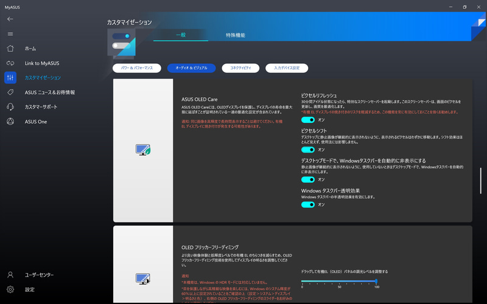The height and width of the screenshot is (304, 487).
Task: Click the 設定 gear icon
Action: (x=10, y=289)
